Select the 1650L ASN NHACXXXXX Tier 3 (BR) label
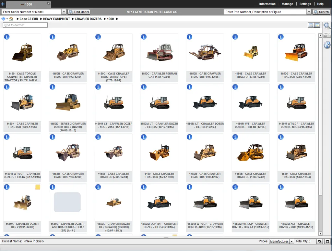332x251 pixels. 68,227
